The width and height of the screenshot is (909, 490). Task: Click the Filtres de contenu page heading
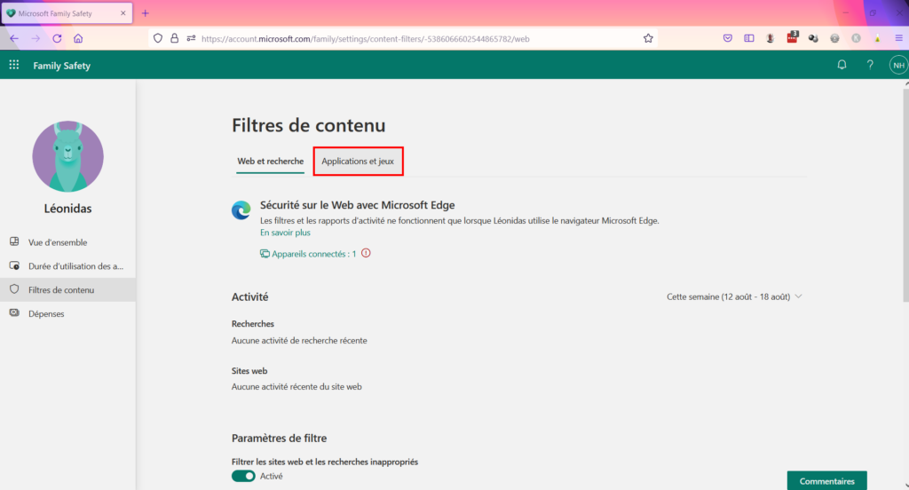coord(308,125)
